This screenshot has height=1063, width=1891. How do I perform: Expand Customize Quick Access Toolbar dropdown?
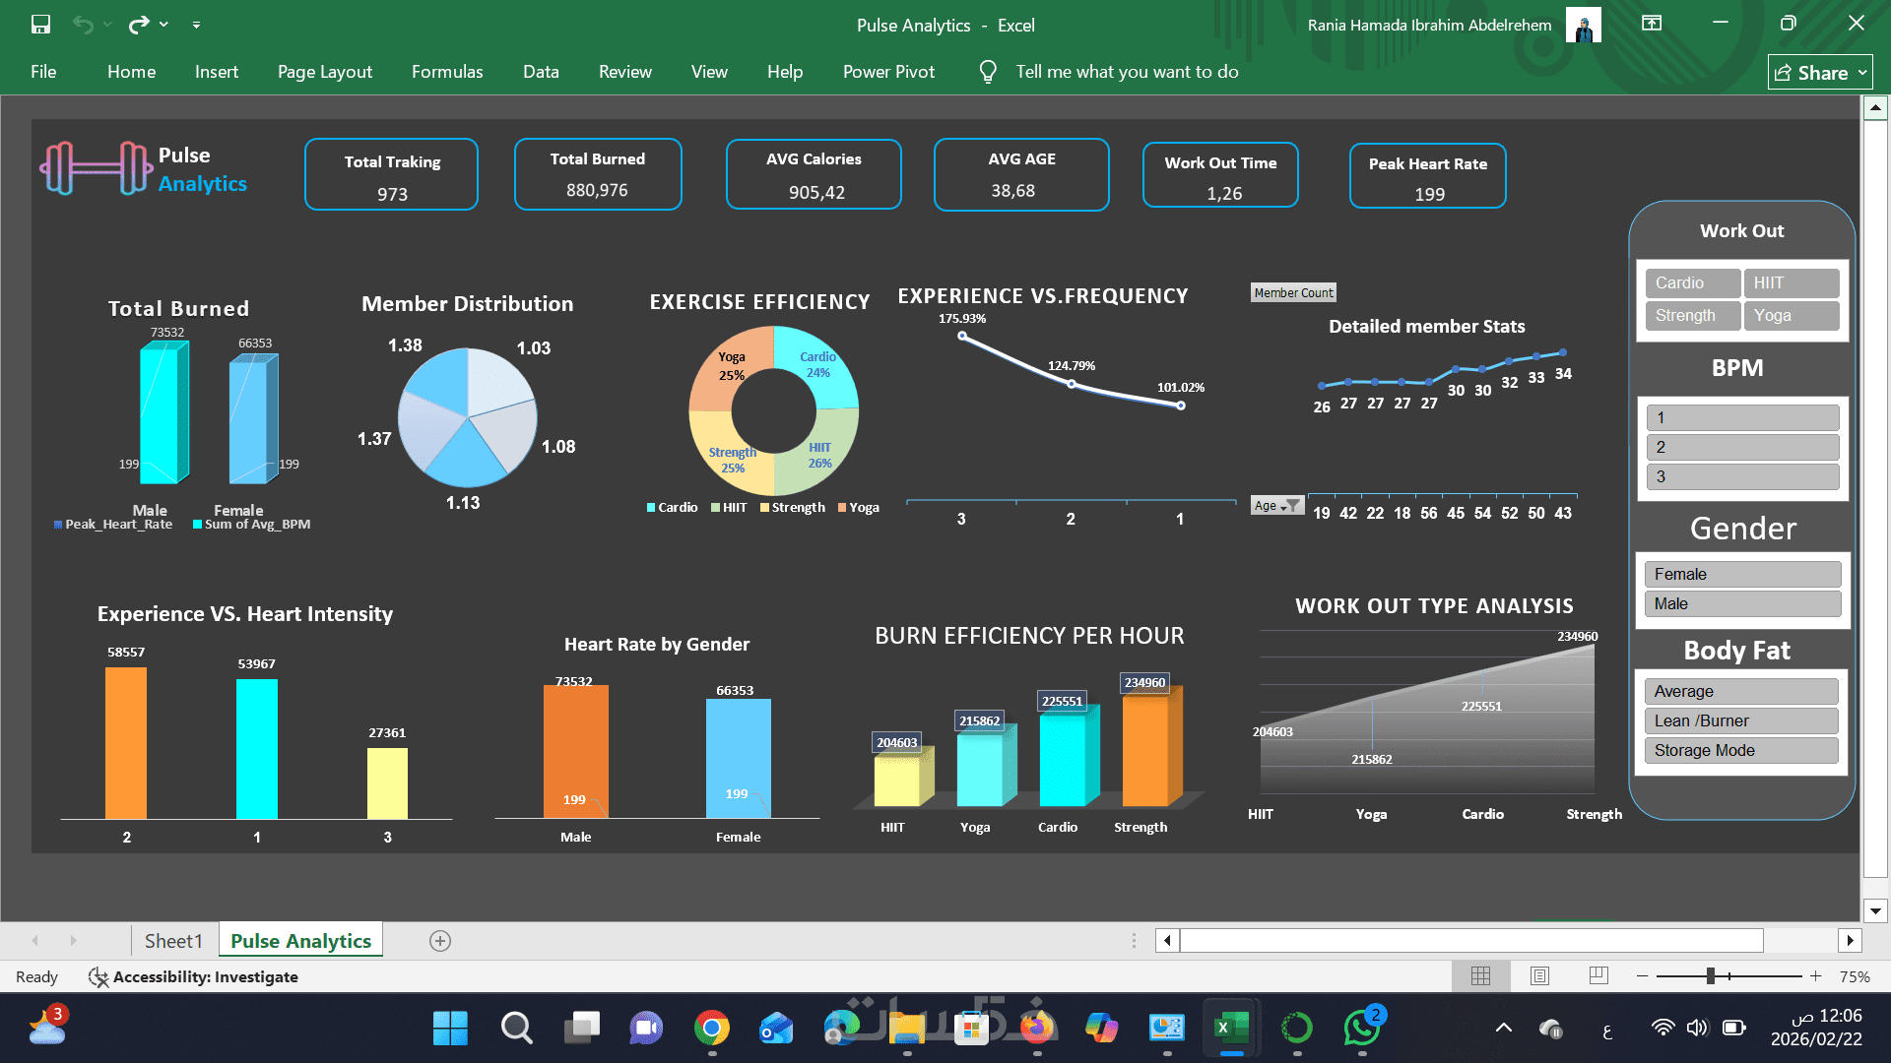196,25
